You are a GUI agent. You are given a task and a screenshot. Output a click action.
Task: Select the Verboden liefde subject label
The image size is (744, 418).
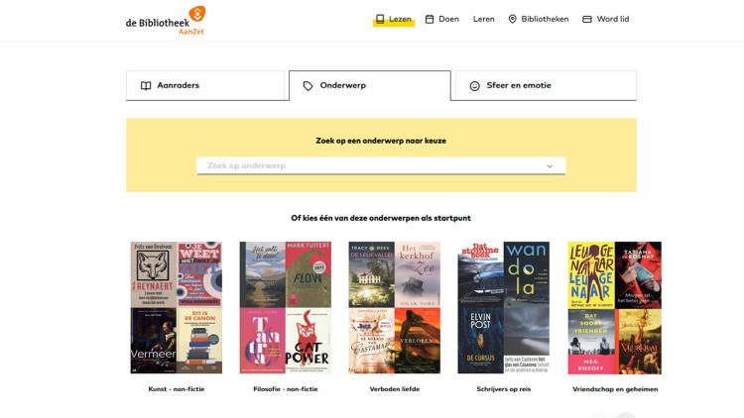[395, 389]
